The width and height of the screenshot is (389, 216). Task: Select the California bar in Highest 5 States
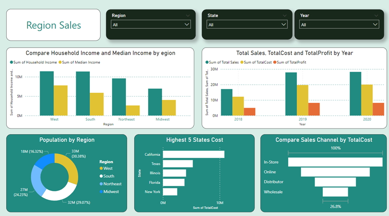(193, 154)
